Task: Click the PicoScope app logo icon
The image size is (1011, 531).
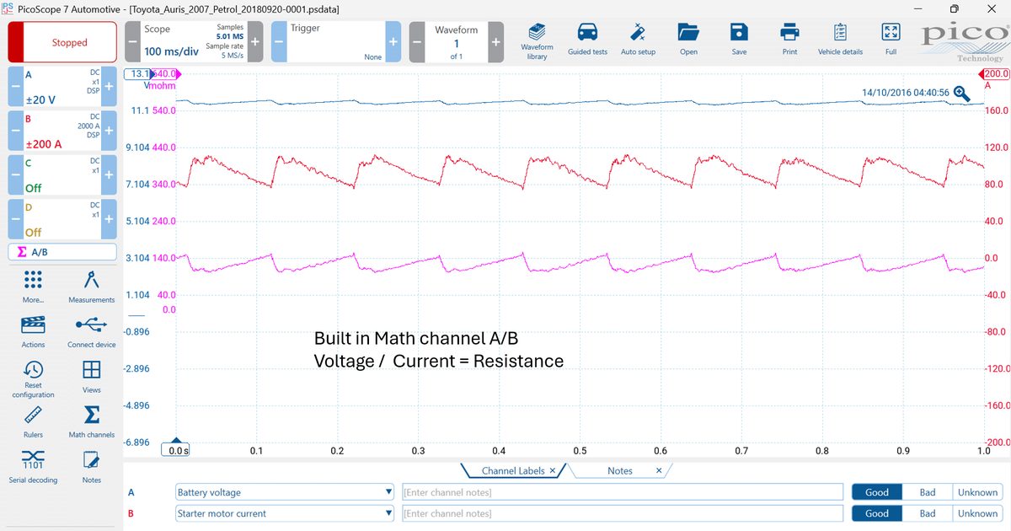Action: click(x=7, y=8)
